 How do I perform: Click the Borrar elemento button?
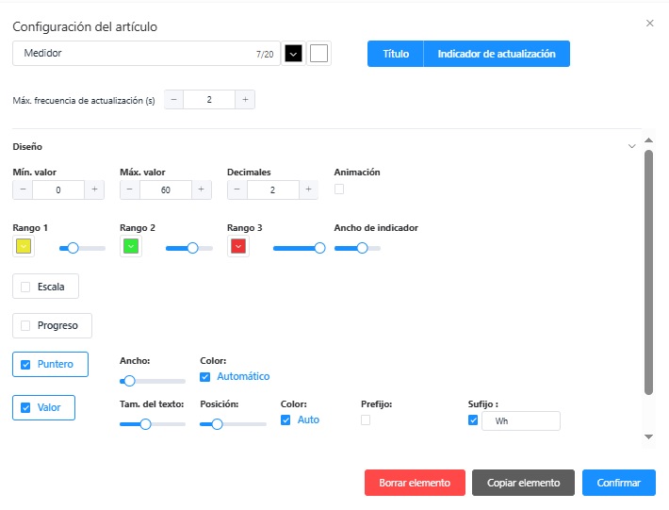[415, 483]
